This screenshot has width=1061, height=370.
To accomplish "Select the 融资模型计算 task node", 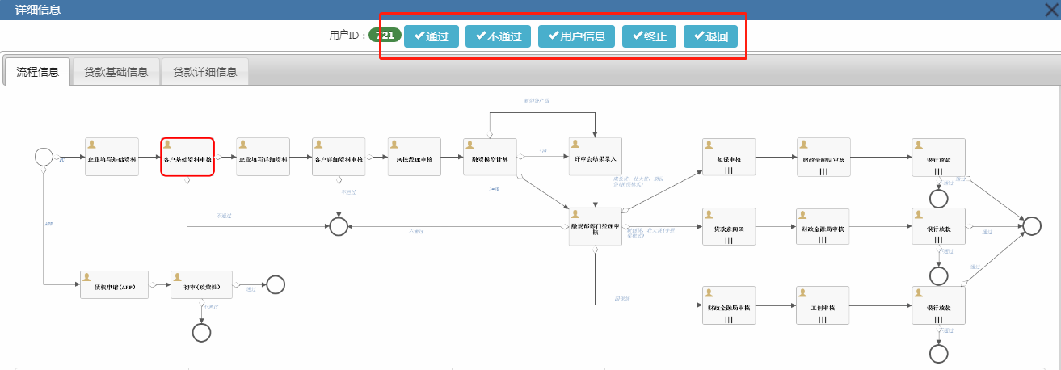I will [x=490, y=157].
